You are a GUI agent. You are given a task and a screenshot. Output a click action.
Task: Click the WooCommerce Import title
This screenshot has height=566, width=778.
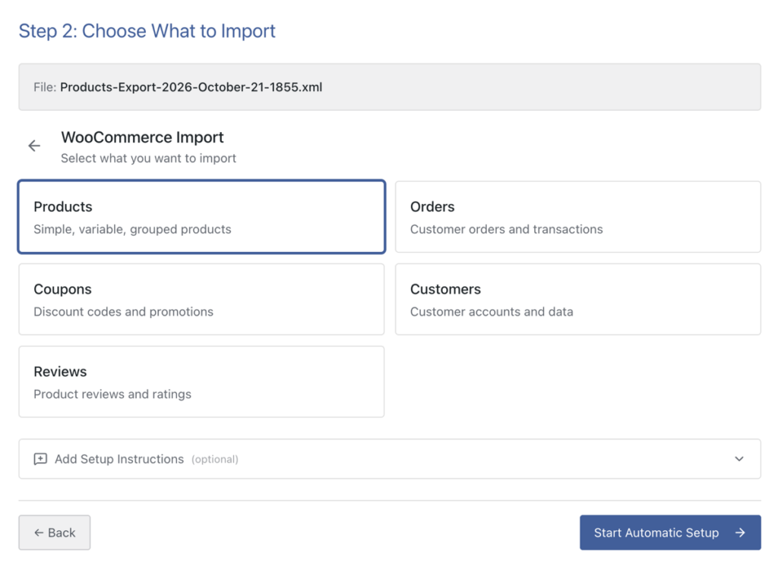[x=142, y=137]
